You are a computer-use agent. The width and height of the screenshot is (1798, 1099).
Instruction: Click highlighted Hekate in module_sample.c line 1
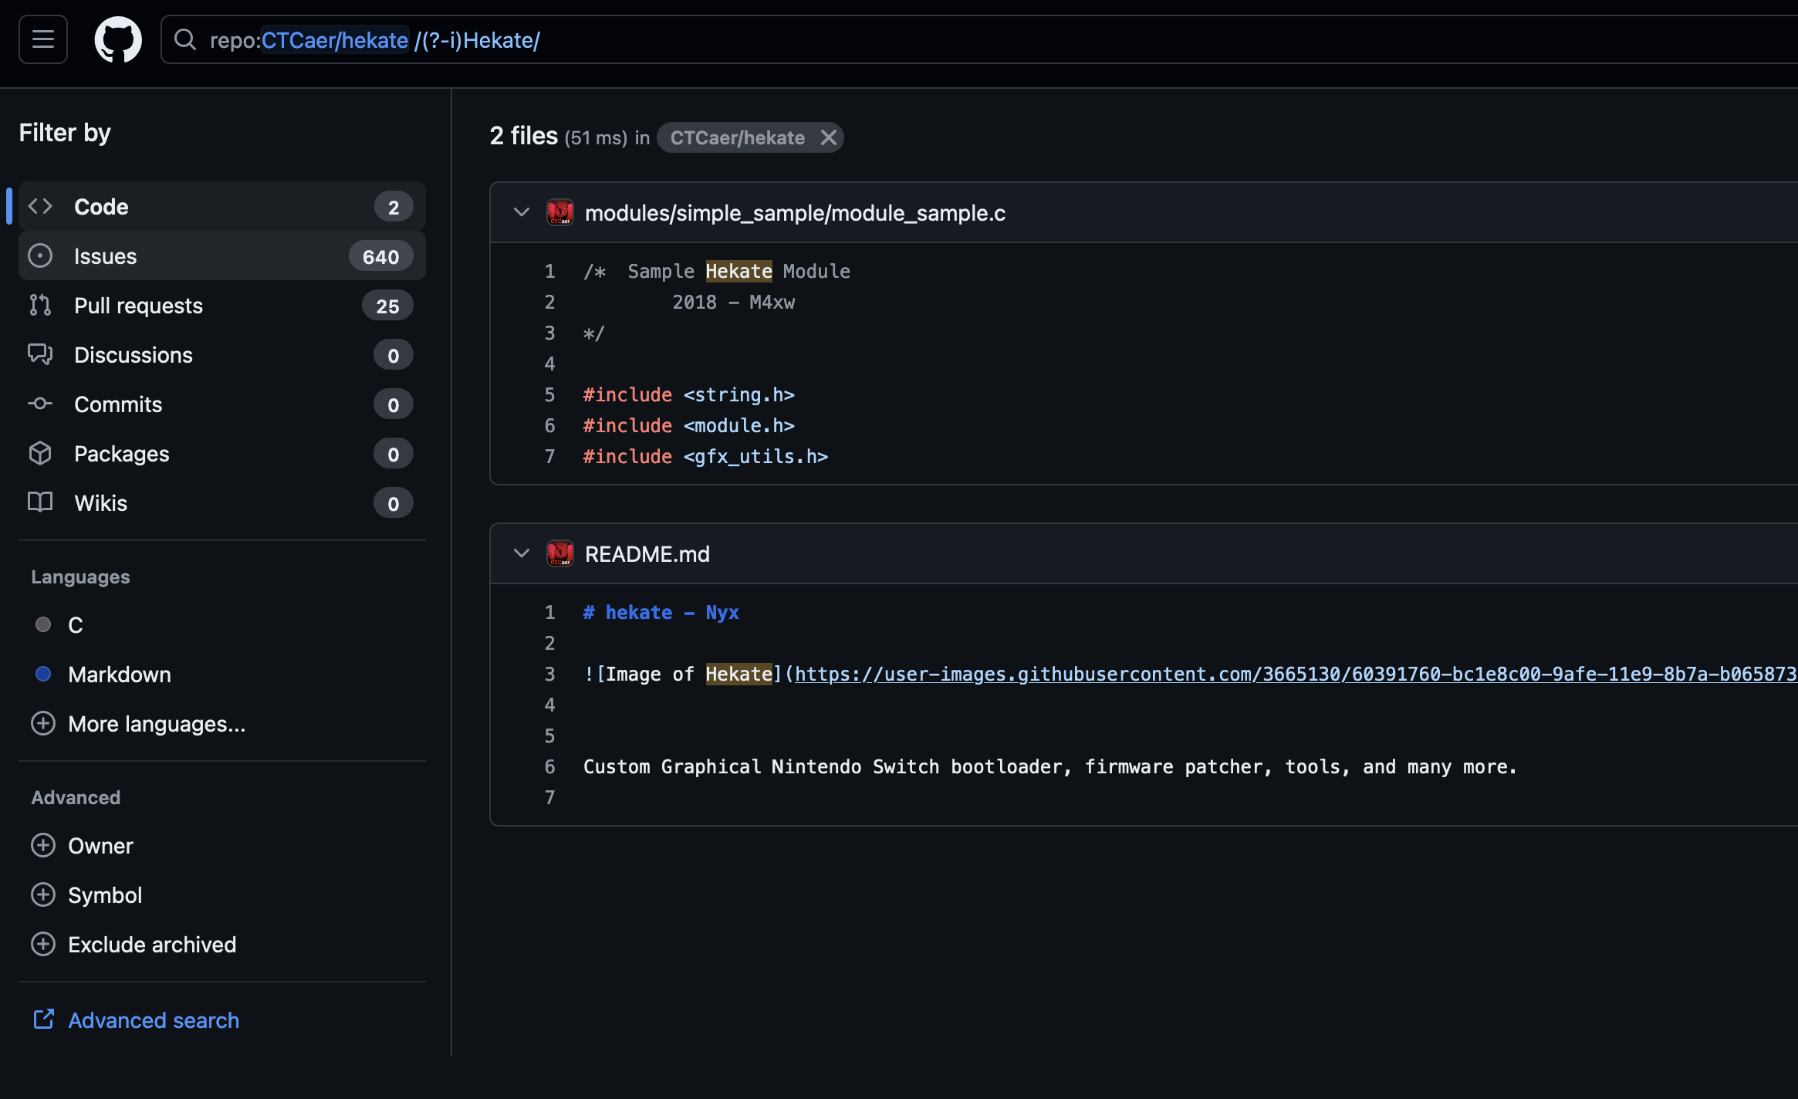click(738, 271)
